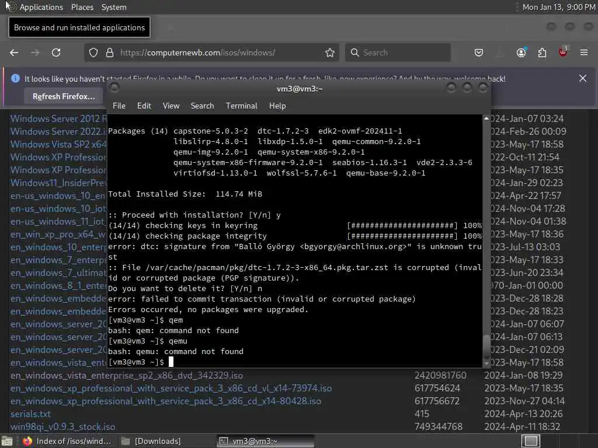Go back in Firefox history
598x448 pixels.
point(14,52)
